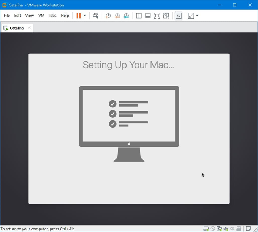Click the active sound card status icon

click(226, 229)
